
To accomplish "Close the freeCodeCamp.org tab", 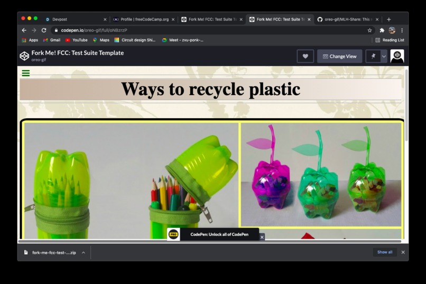I will pyautogui.click(x=173, y=20).
